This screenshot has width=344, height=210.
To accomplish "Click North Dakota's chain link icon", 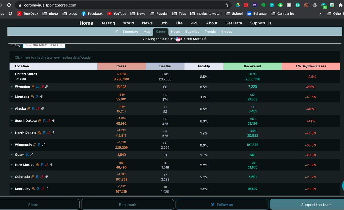I will click(53, 133).
